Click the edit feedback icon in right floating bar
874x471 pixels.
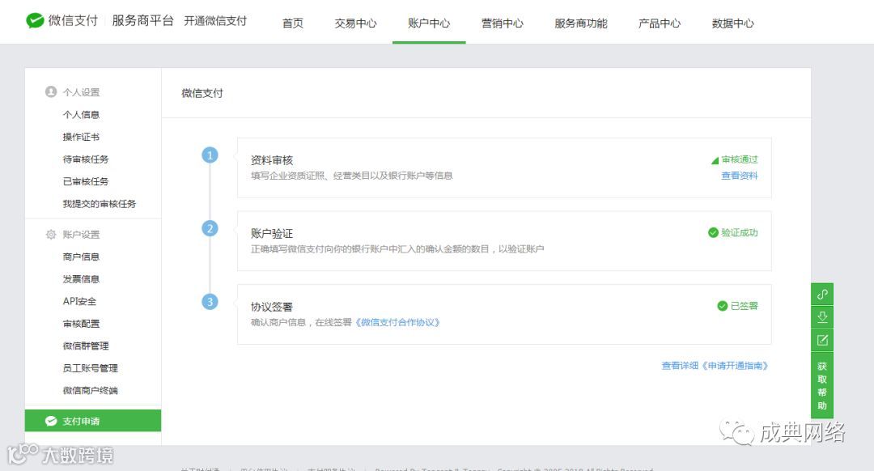pyautogui.click(x=822, y=340)
